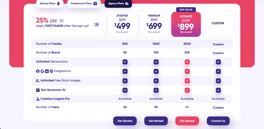
Task: Switch to the Professional Plans tab
Action: tap(84, 4)
